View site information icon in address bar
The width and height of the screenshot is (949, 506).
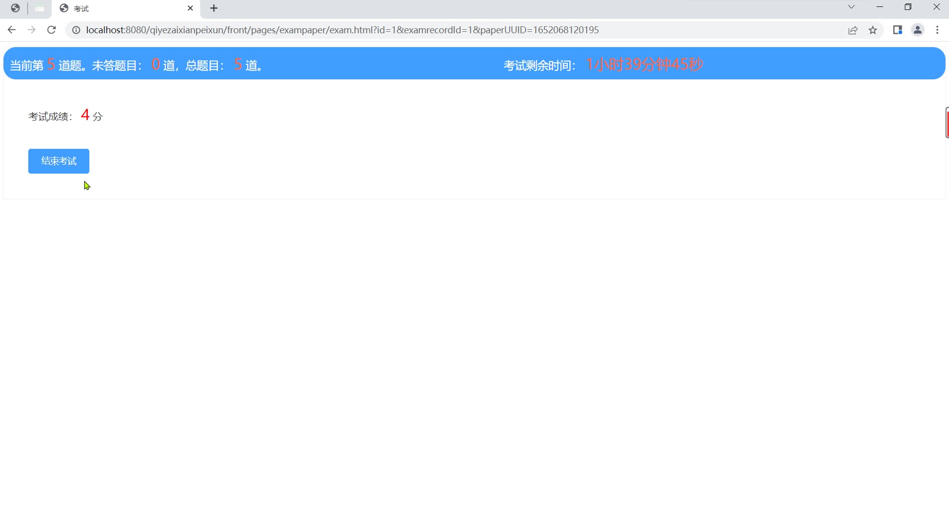76,30
